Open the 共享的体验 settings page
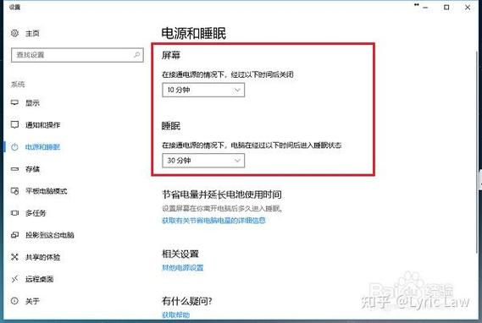Screen dimensions: 482x323 pos(42,257)
